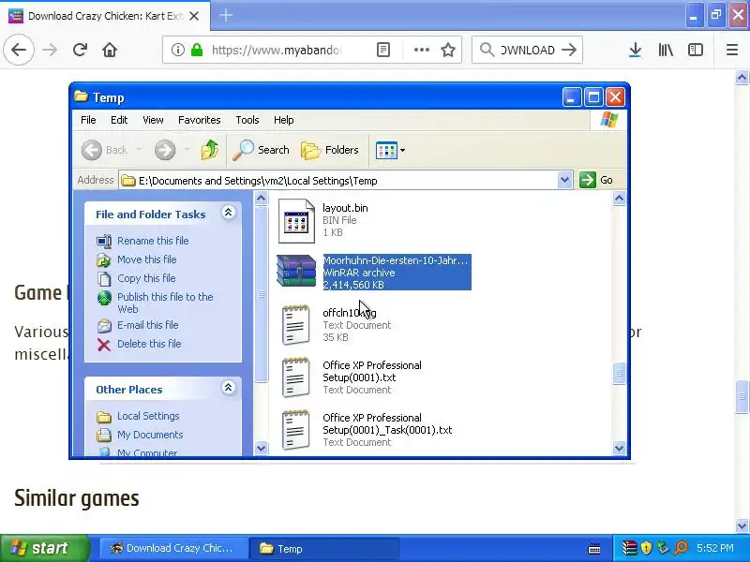750x562 pixels.
Task: Toggle Firefox sidebars icon
Action: 696,50
